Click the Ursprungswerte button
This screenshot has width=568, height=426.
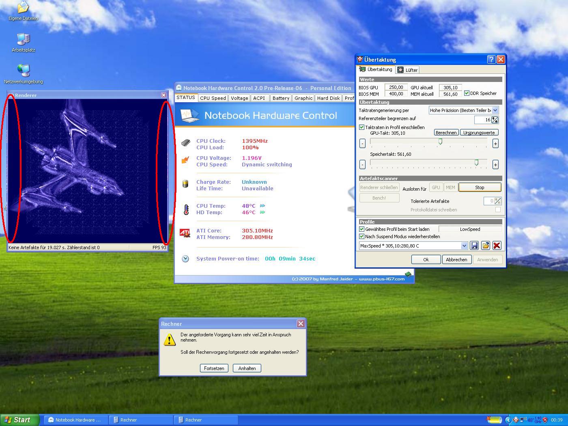click(479, 133)
